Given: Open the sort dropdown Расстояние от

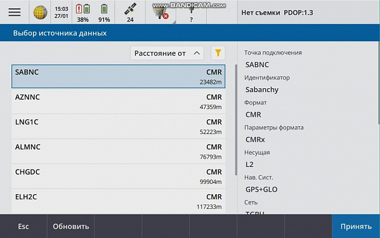Looking at the screenshot, I should (x=167, y=53).
